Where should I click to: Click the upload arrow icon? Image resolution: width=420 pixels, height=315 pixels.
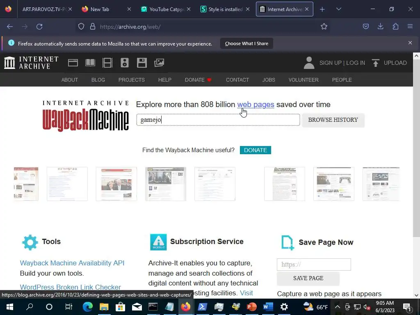(x=376, y=63)
